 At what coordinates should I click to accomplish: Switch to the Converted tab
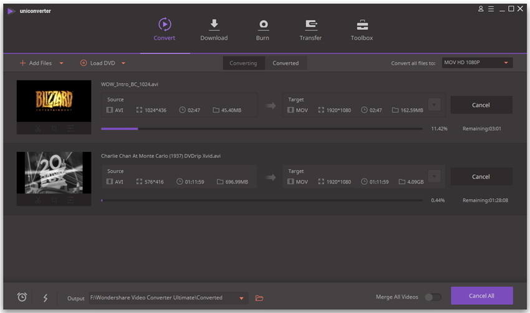point(286,63)
